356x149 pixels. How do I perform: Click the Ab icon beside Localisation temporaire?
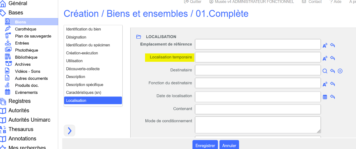click(x=325, y=58)
